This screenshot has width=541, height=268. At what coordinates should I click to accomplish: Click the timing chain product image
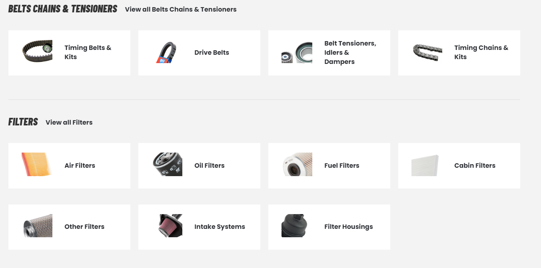coord(427,52)
